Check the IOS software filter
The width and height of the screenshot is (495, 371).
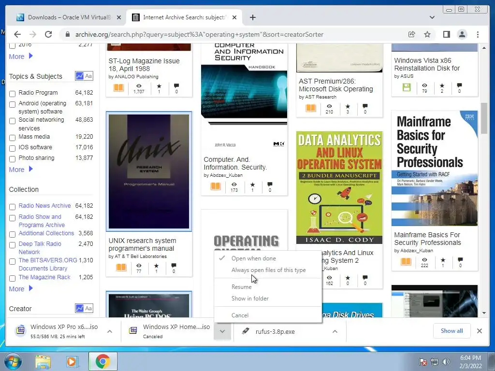click(12, 148)
